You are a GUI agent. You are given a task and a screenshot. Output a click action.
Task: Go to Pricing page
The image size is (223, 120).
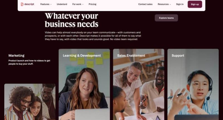click(93, 4)
